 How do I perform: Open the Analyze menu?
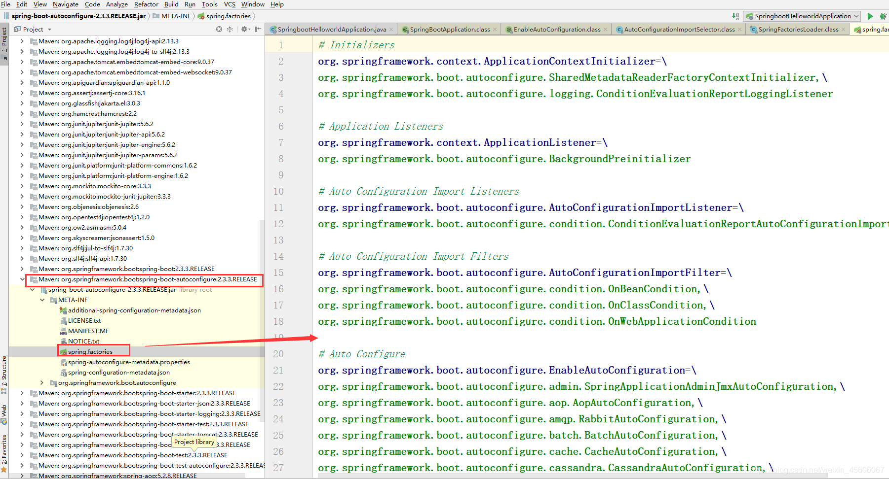[x=117, y=4]
